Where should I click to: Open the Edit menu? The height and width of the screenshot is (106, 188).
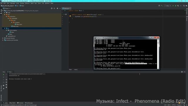coord(5,3)
